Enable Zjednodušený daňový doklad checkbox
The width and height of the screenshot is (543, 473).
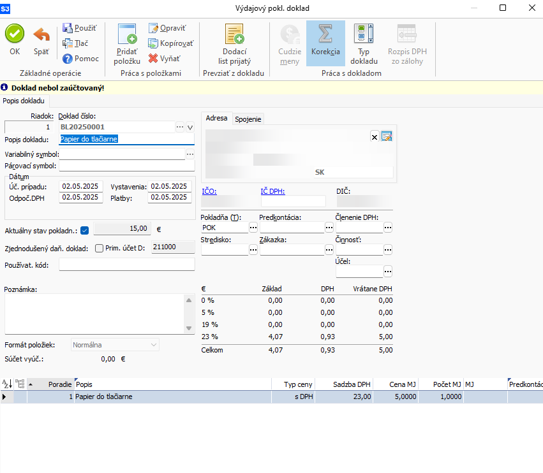tap(99, 248)
